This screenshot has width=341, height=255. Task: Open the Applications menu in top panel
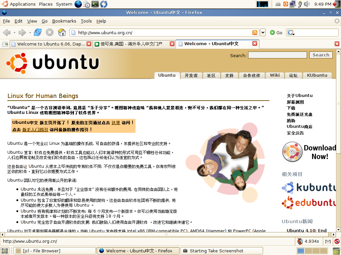coord(19,4)
